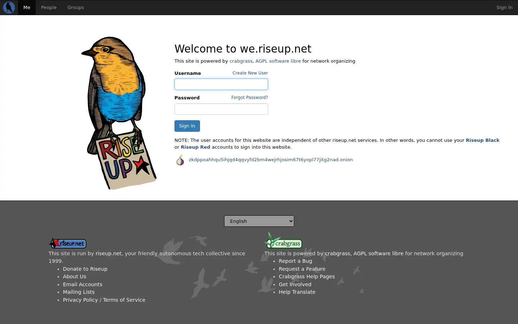Click the Username label
The height and width of the screenshot is (324, 518).
click(188, 73)
